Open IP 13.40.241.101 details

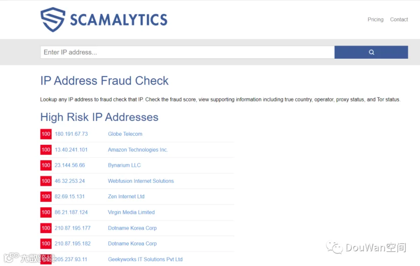tap(71, 150)
